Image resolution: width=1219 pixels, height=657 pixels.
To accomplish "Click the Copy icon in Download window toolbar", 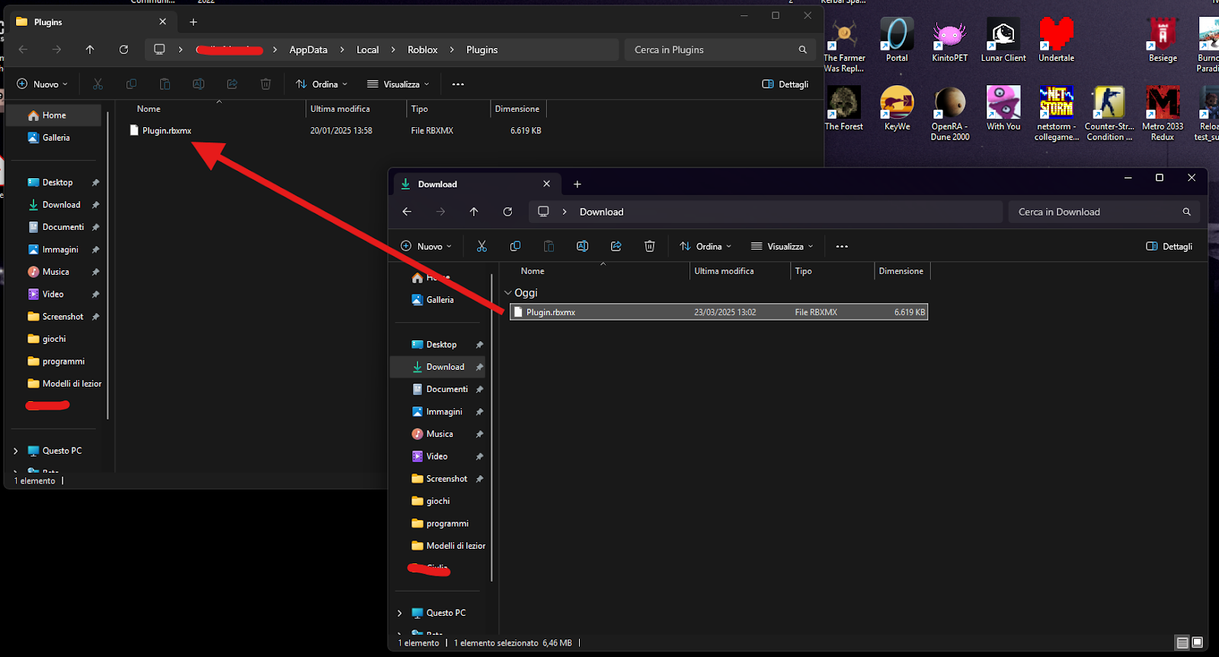I will (515, 246).
